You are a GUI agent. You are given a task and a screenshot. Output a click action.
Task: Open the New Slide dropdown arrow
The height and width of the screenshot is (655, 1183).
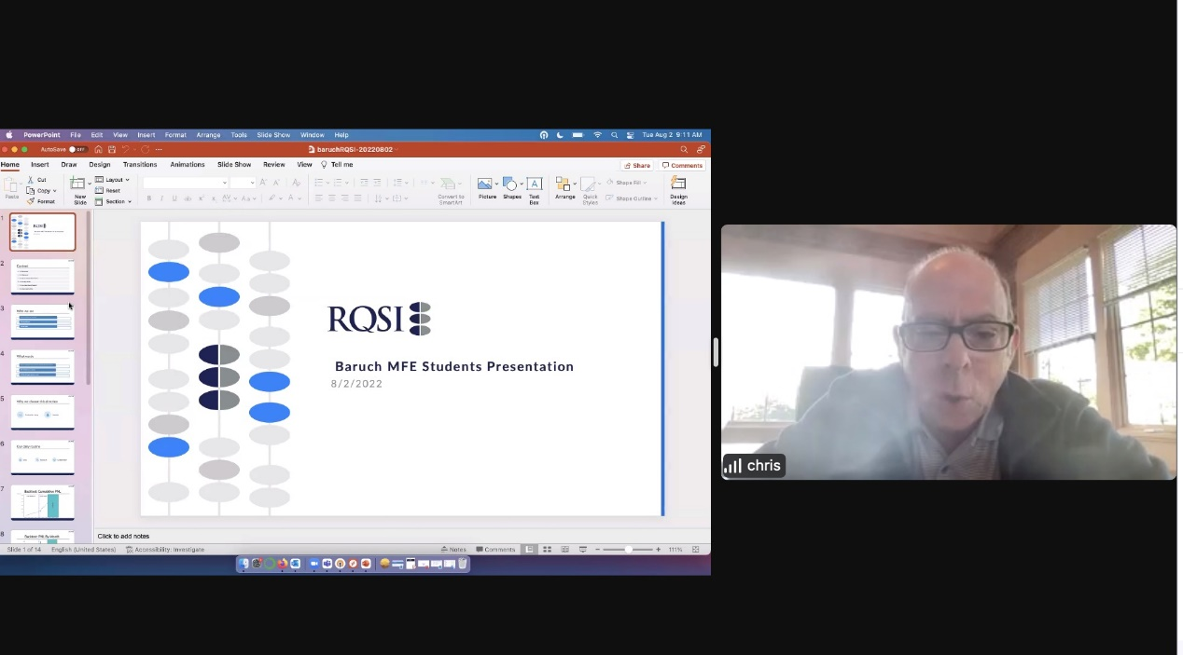[90, 184]
